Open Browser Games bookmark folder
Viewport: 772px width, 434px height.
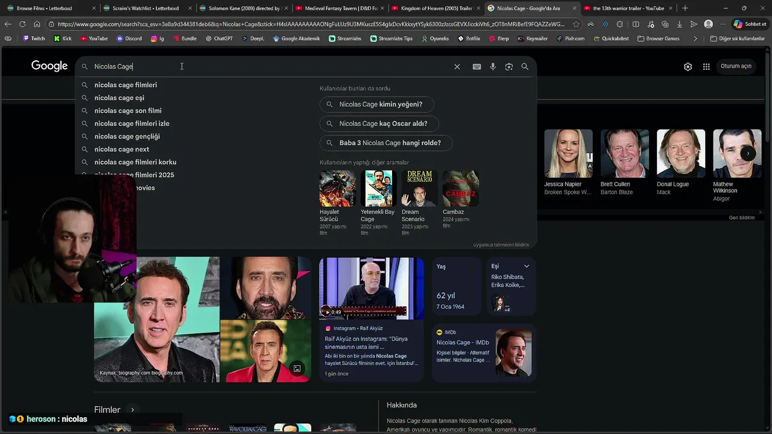[x=657, y=39]
